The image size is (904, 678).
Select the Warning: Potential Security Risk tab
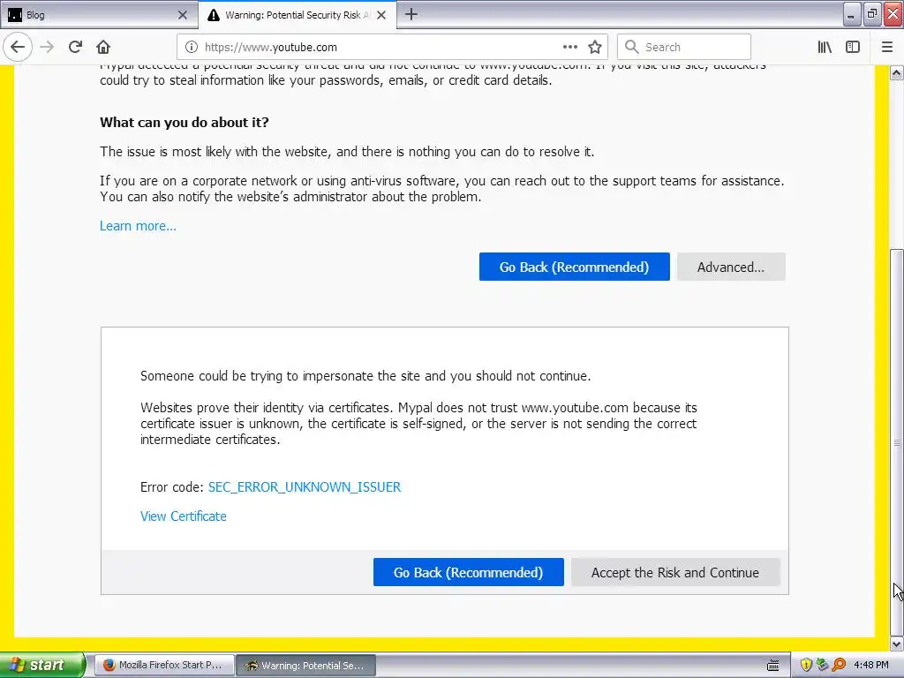tap(298, 15)
